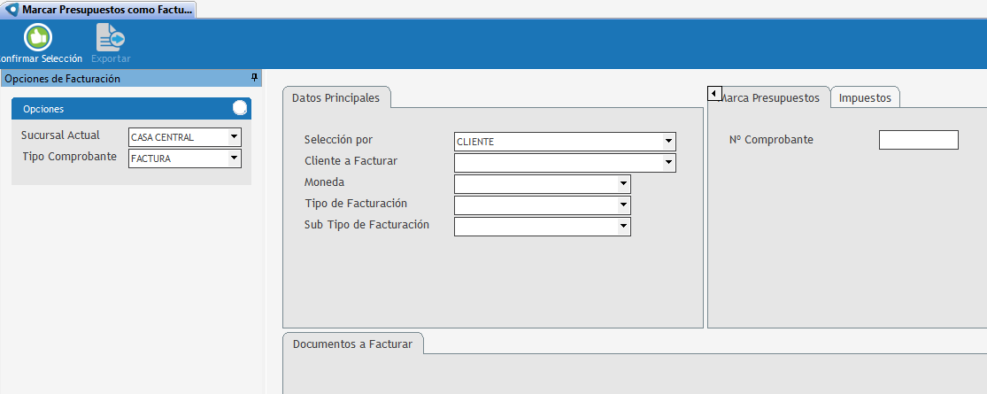Screen dimensions: 987x394
Task: Open the Sucursal Actual dropdown
Action: (234, 136)
